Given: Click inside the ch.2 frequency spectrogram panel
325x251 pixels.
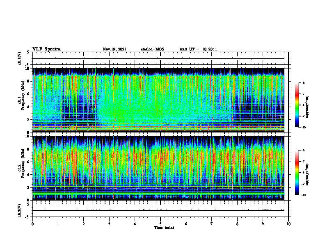Looking at the screenshot, I should tap(158, 168).
